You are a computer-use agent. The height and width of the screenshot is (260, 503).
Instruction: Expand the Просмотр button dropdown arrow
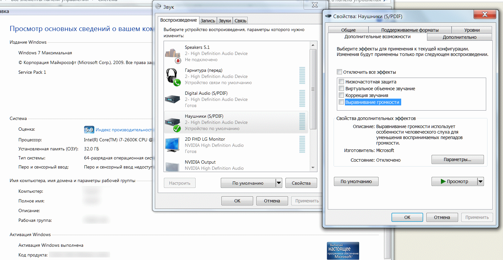click(x=480, y=181)
